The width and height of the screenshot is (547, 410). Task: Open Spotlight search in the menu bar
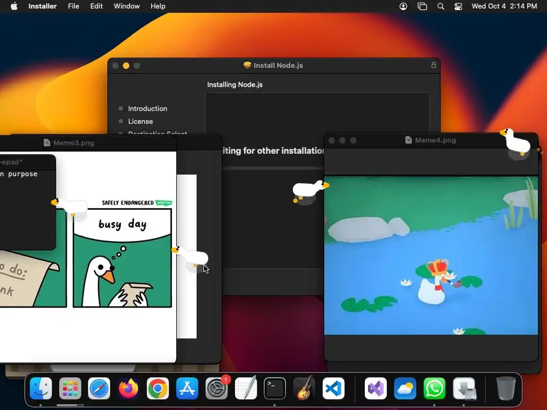(441, 6)
